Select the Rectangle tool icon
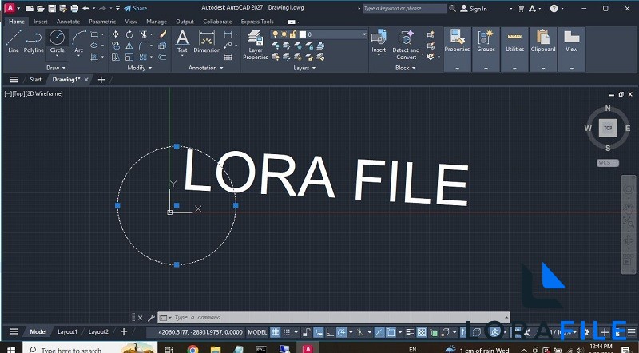Image resolution: width=639 pixels, height=353 pixels. pos(94,34)
